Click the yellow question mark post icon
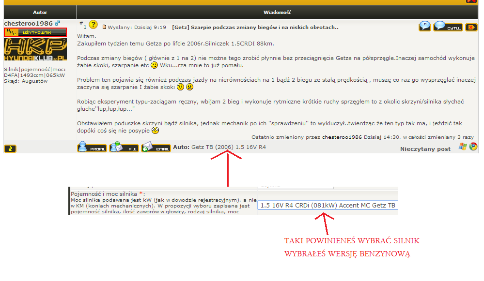 click(x=93, y=24)
